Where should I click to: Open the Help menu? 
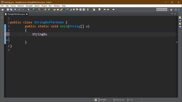tap(64, 6)
